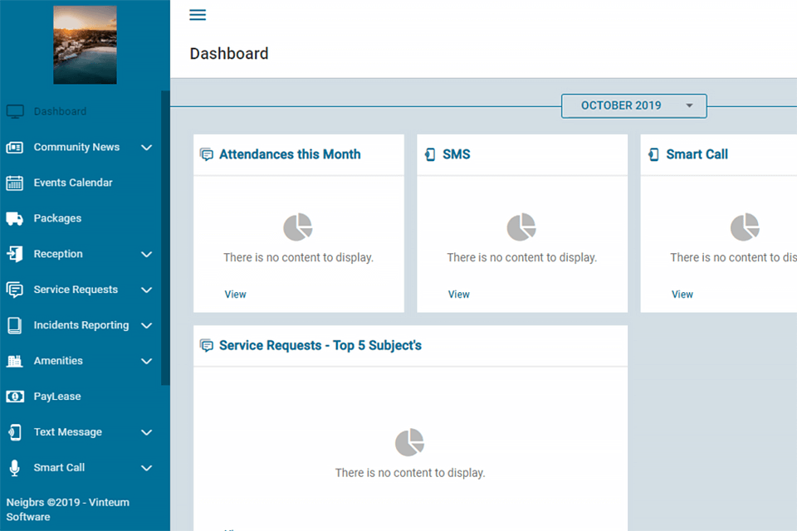Click View link in Smart Call card

pos(682,295)
